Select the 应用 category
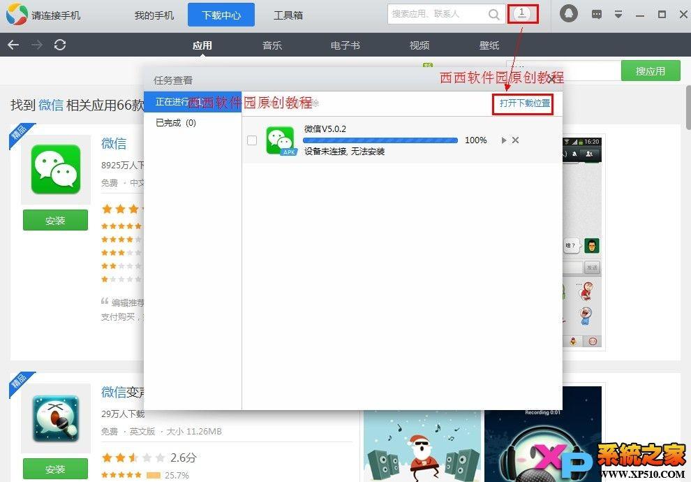The height and width of the screenshot is (482, 691). pyautogui.click(x=202, y=45)
